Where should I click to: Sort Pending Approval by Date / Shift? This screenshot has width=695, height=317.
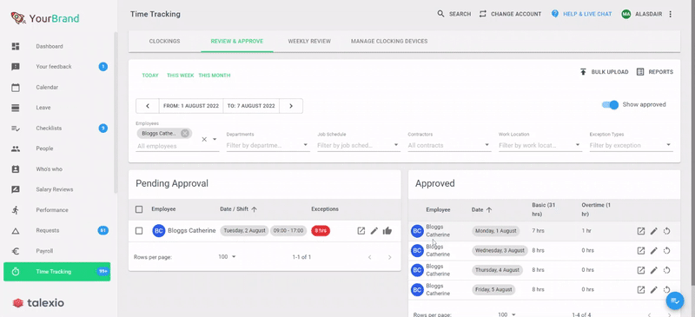pyautogui.click(x=238, y=209)
